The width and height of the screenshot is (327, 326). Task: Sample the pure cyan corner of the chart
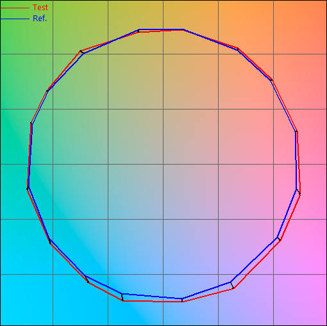[11, 315]
